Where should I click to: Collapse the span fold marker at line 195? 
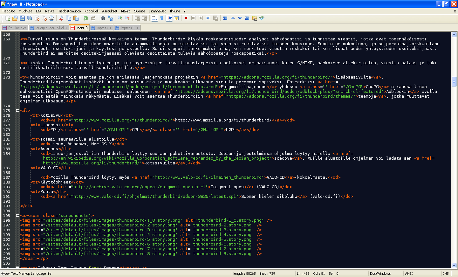click(x=17, y=216)
